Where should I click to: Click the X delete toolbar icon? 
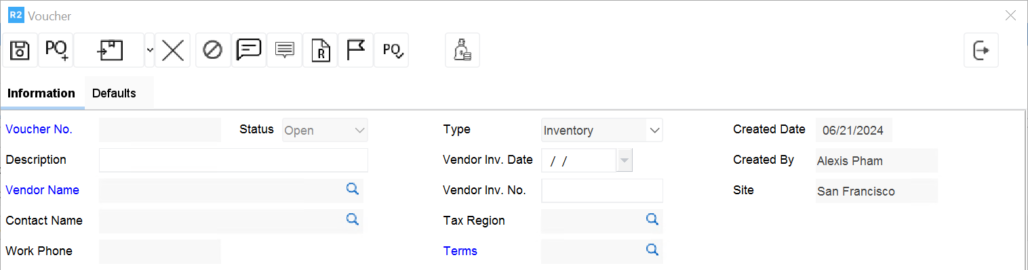[x=173, y=50]
